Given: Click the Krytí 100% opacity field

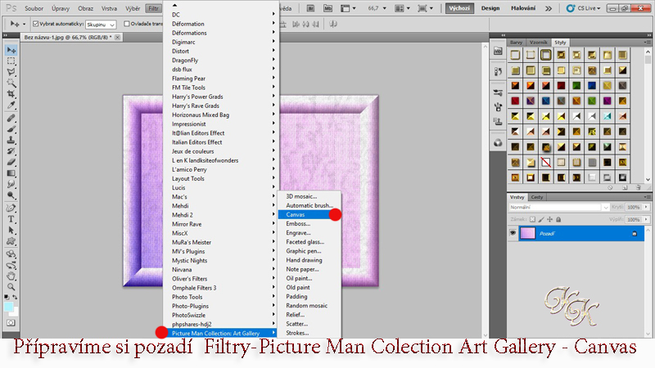Looking at the screenshot, I should click(634, 207).
